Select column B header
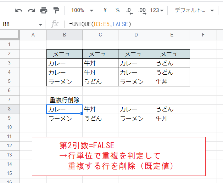The height and width of the screenshot is (183, 223). [65, 35]
